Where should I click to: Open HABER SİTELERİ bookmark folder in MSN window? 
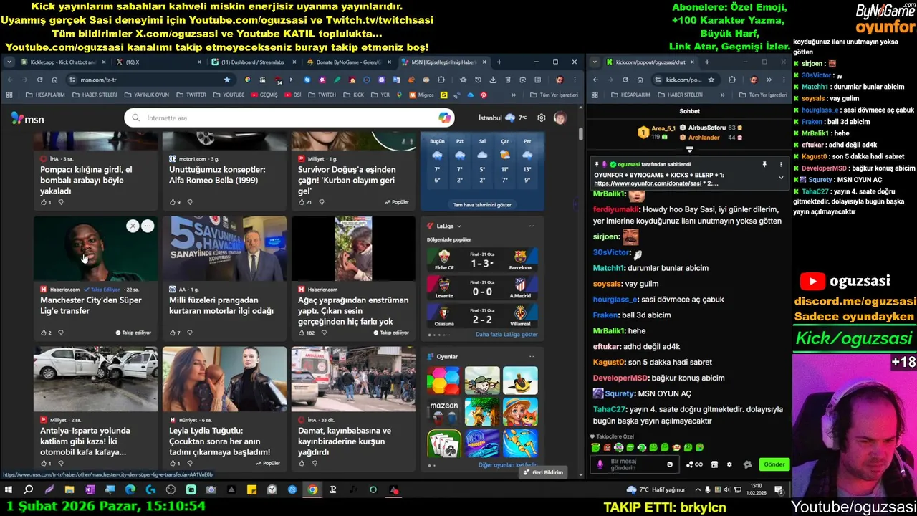pyautogui.click(x=95, y=95)
